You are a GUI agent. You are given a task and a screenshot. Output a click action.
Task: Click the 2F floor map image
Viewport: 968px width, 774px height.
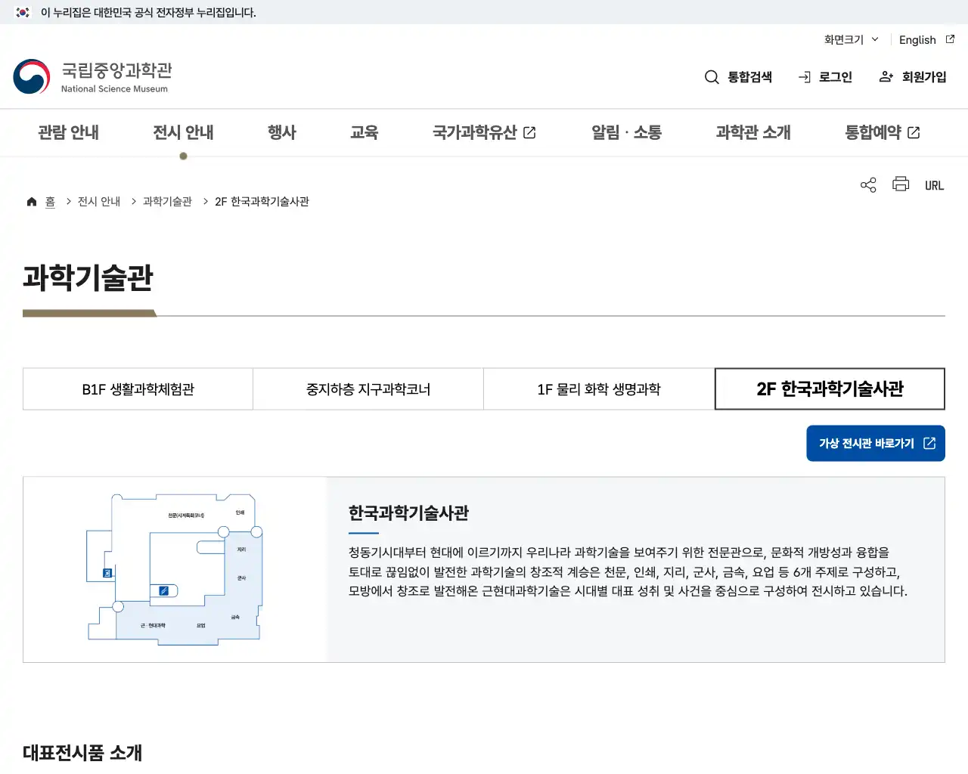tap(175, 568)
